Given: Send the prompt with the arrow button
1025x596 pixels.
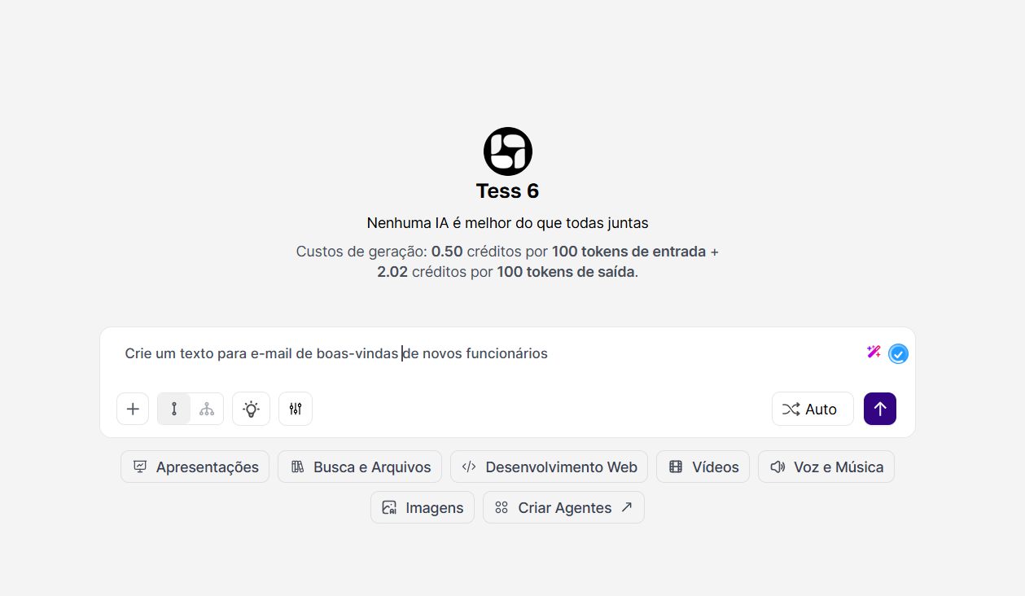Looking at the screenshot, I should tap(880, 409).
